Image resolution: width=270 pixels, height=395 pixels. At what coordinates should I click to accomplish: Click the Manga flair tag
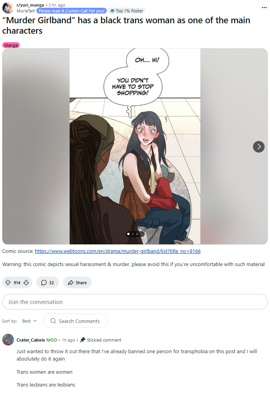[11, 45]
